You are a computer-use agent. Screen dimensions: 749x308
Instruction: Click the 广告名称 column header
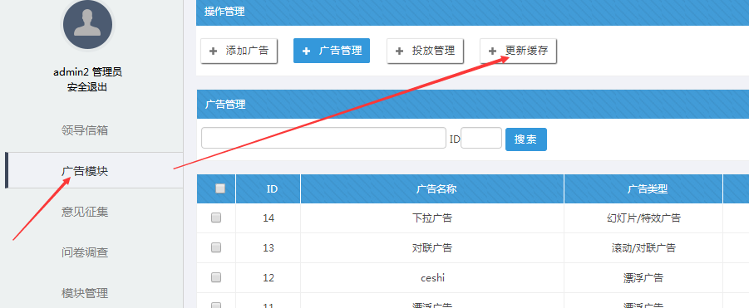tap(432, 188)
